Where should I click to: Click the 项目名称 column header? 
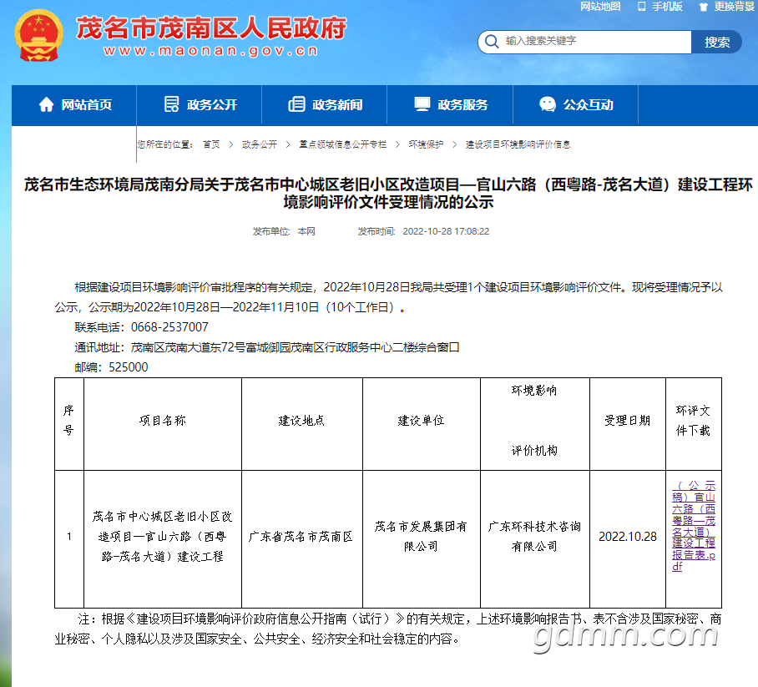163,421
